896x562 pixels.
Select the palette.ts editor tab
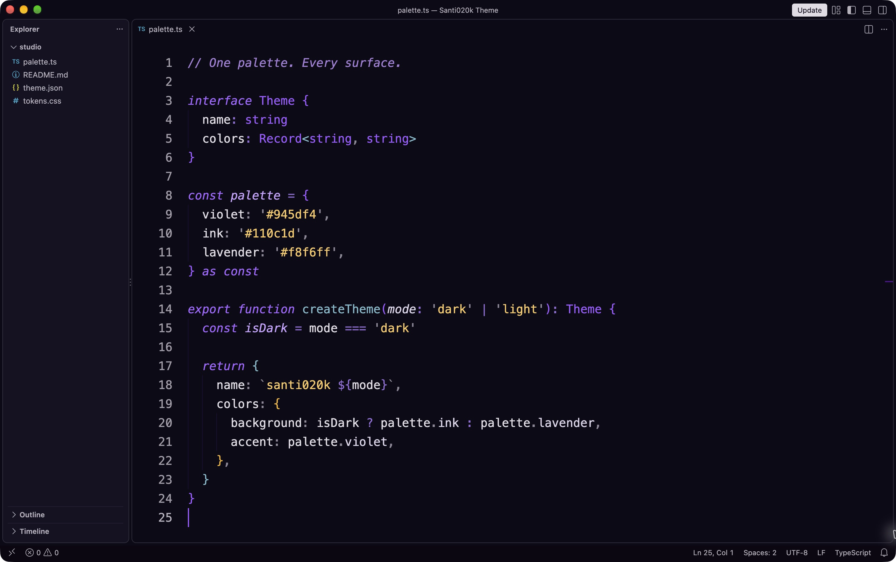(x=166, y=29)
